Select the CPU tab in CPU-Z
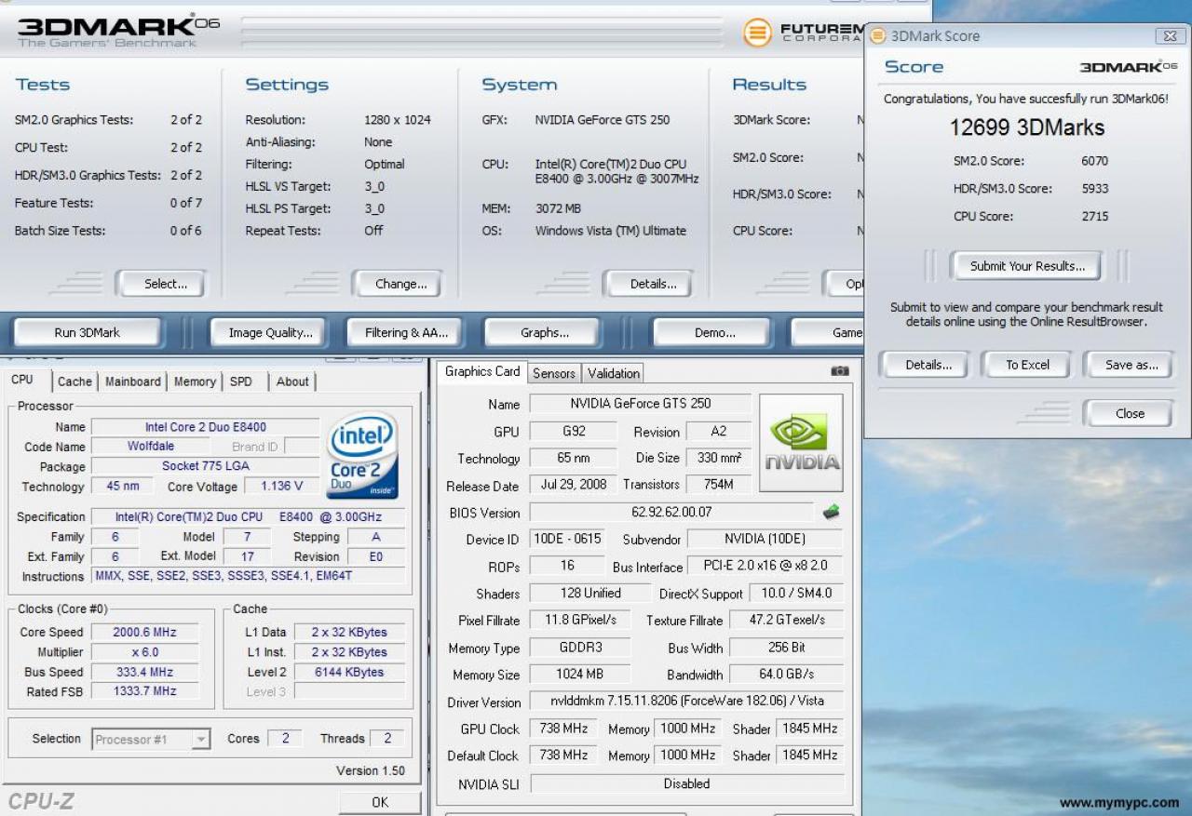This screenshot has height=816, width=1192. [22, 380]
